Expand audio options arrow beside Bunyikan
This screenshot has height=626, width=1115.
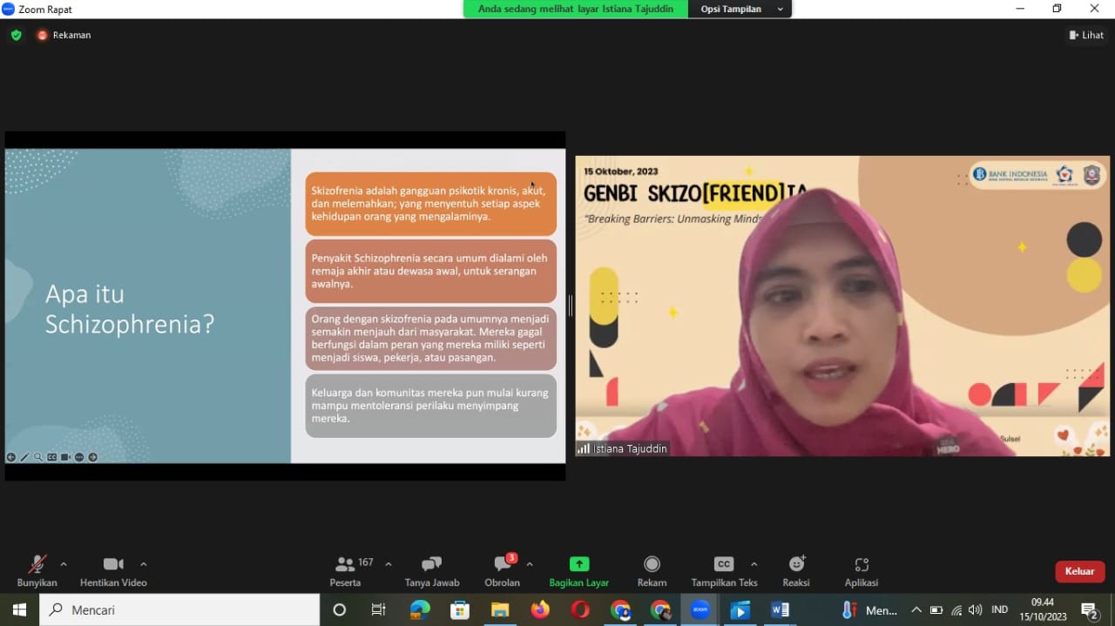64,564
